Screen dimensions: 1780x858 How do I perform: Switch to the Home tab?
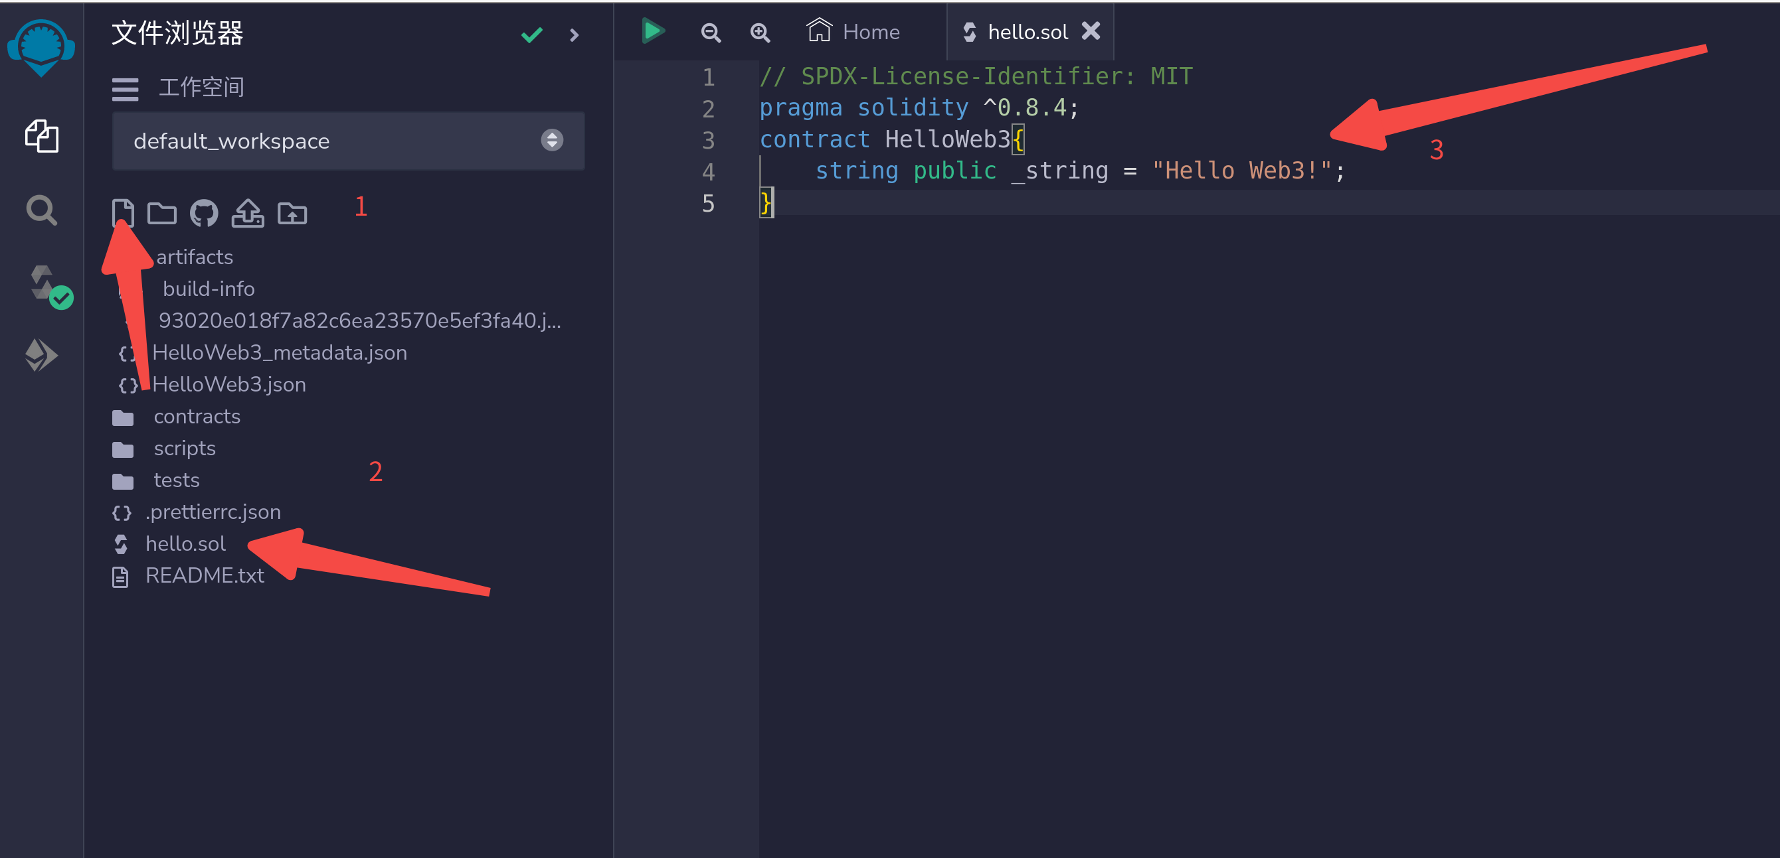[853, 31]
